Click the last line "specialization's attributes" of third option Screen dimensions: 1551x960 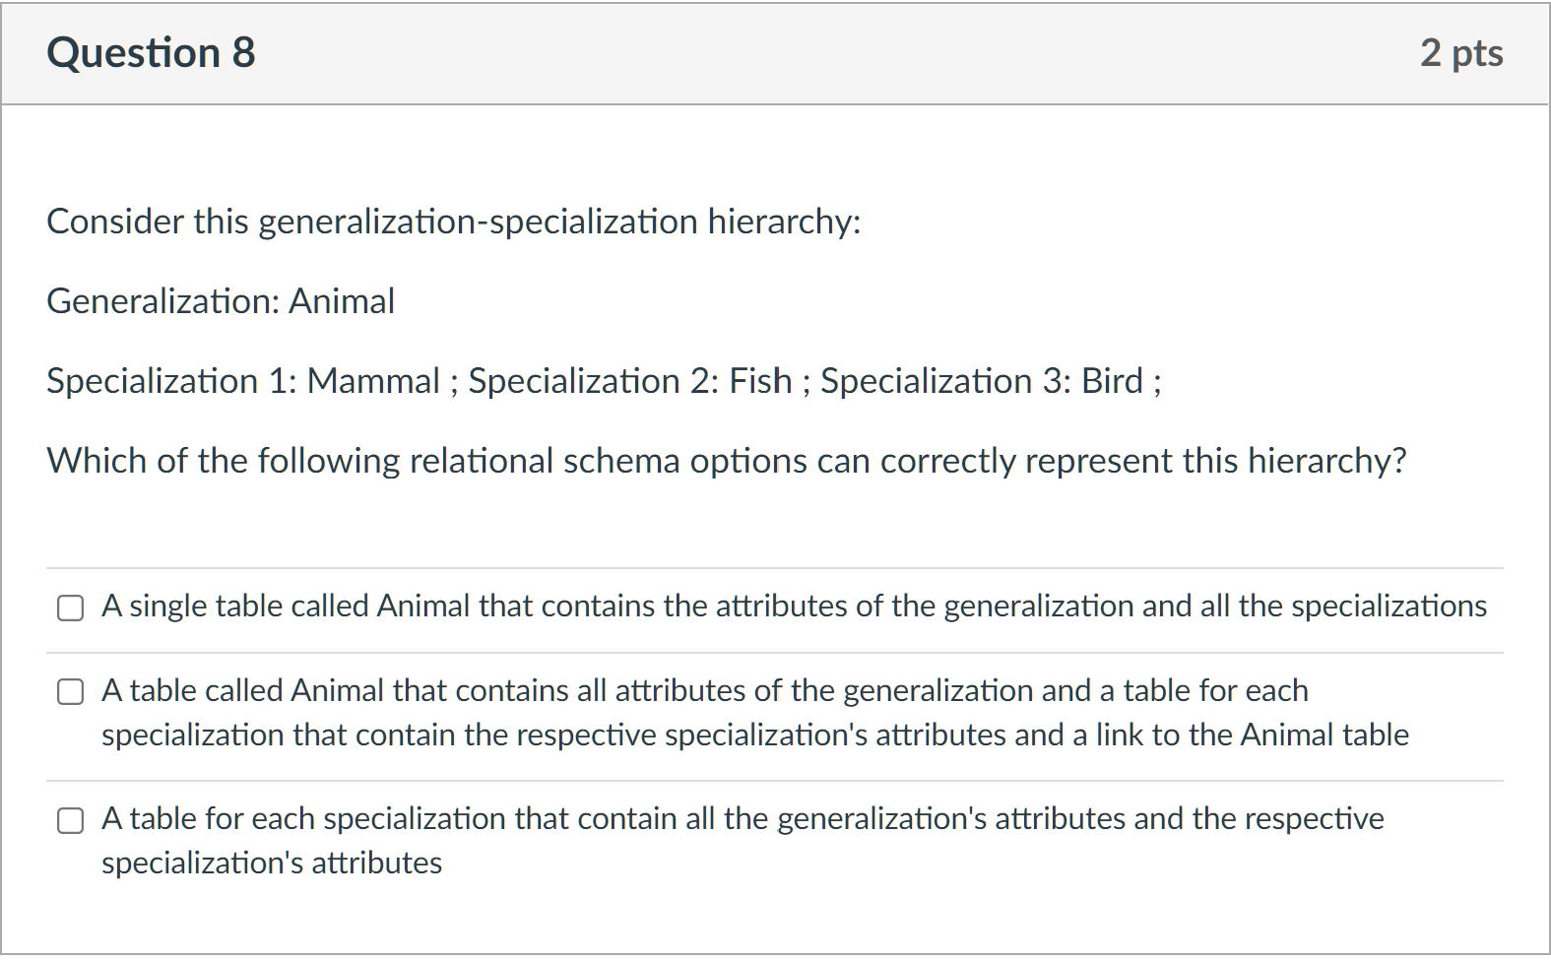[272, 863]
